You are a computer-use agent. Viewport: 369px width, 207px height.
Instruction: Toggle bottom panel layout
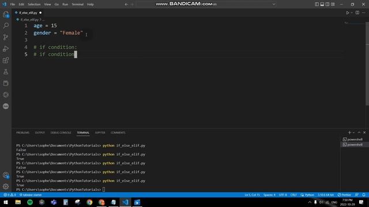pyautogui.click(x=322, y=4)
